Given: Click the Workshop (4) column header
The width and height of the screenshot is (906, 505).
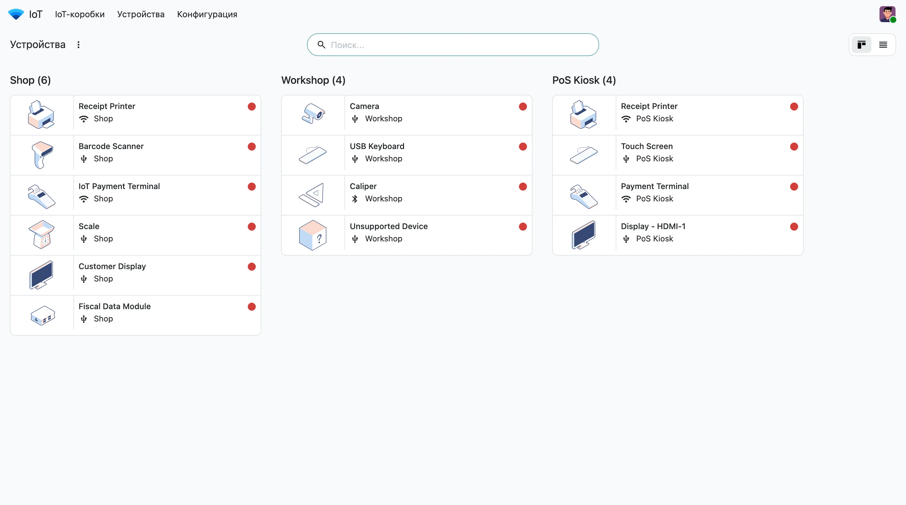Looking at the screenshot, I should point(313,80).
